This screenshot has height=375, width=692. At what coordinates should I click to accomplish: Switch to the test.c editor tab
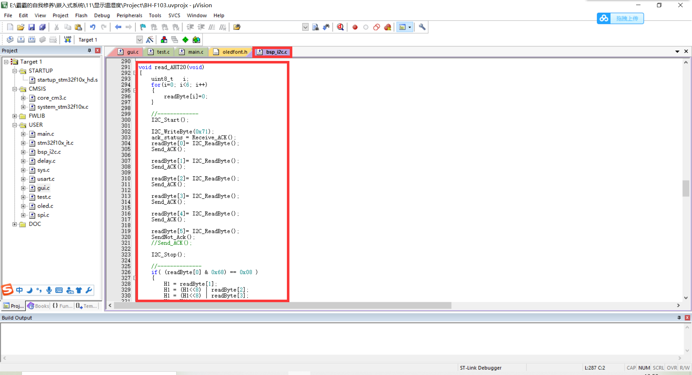159,52
